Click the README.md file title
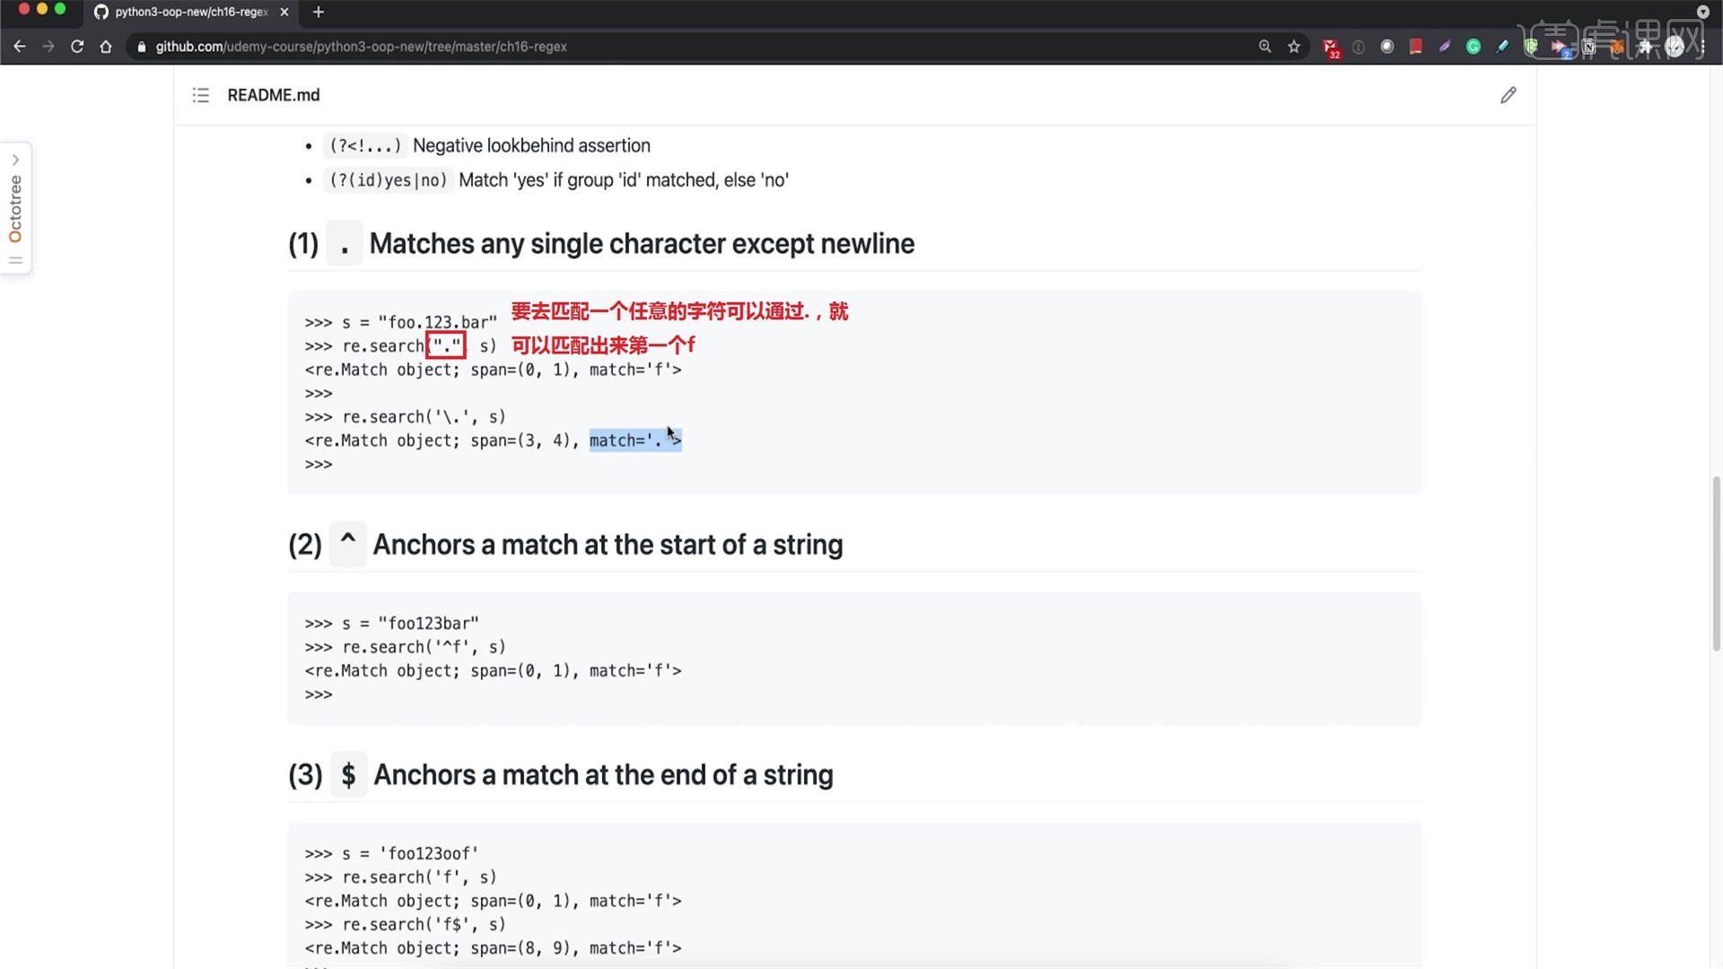The height and width of the screenshot is (969, 1723). (274, 95)
